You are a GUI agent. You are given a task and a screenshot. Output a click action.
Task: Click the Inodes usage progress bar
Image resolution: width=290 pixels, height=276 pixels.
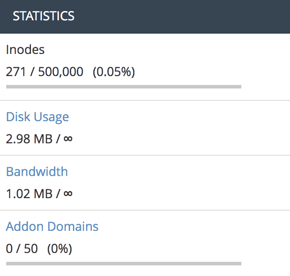pyautogui.click(x=124, y=87)
